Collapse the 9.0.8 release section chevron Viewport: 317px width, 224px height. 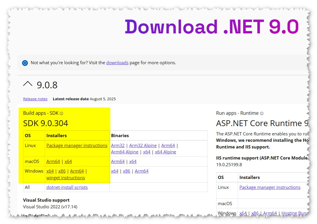[x=28, y=84]
